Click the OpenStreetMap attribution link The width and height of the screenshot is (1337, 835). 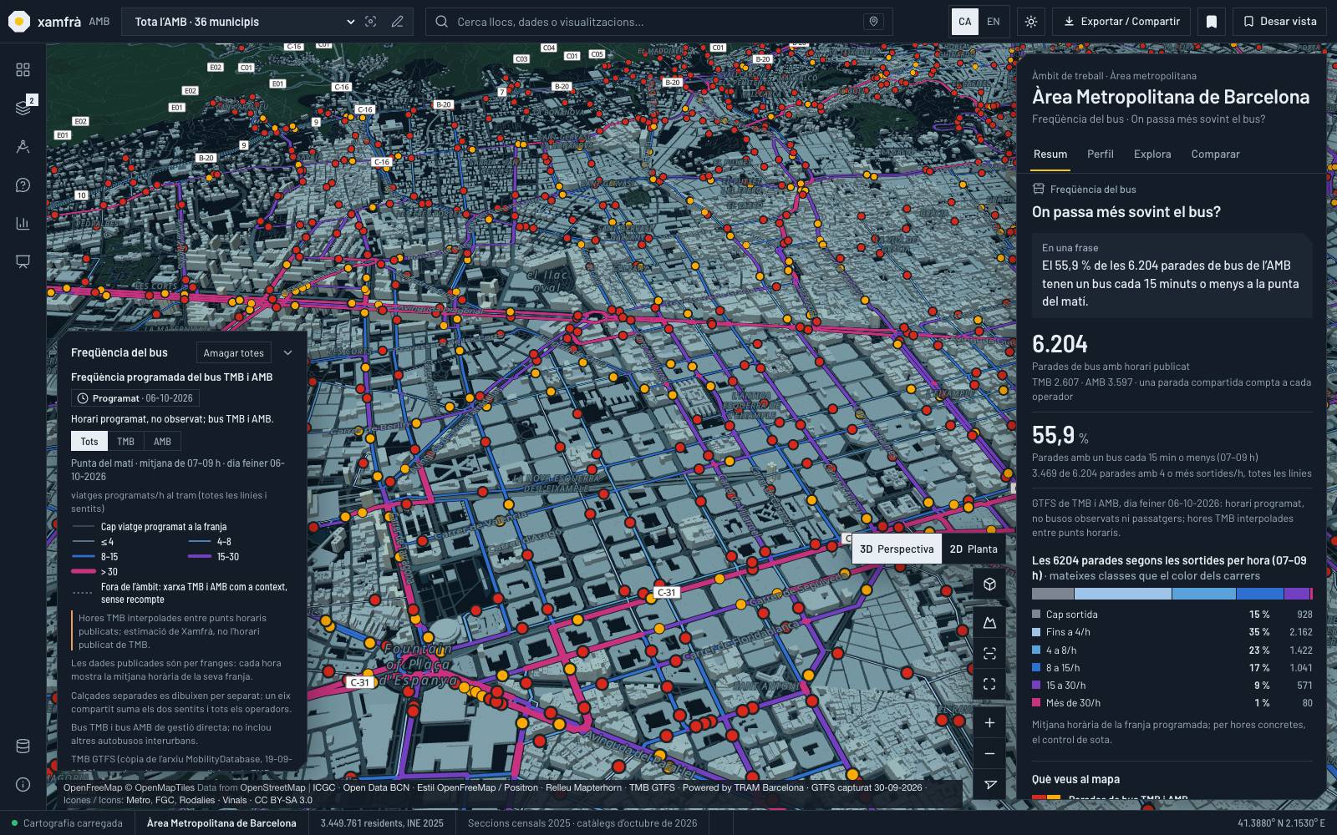pos(272,787)
